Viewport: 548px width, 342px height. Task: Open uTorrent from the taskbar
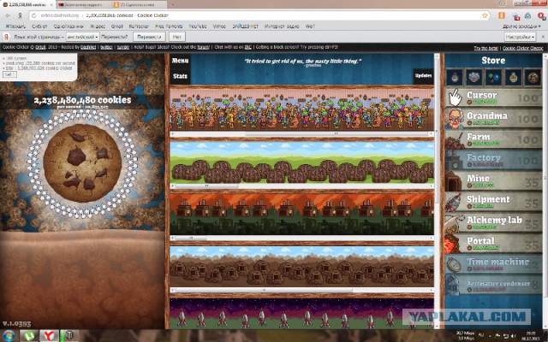(28, 336)
